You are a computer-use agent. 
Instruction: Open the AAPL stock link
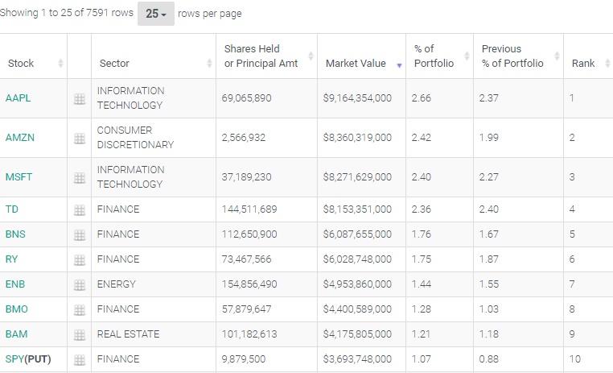tap(18, 98)
